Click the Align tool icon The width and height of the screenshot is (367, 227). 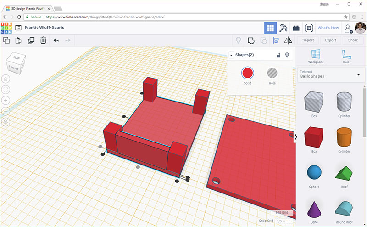click(x=276, y=40)
